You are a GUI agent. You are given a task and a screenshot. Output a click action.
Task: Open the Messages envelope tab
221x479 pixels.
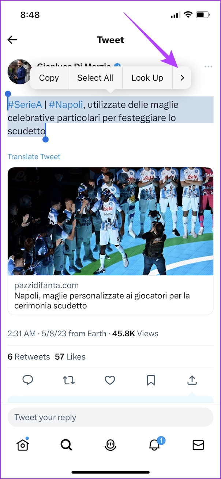pyautogui.click(x=198, y=445)
